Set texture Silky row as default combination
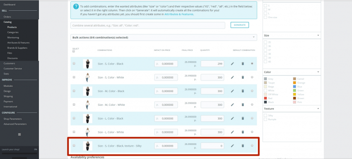Screen dimensions: 352x159 click(x=252, y=145)
